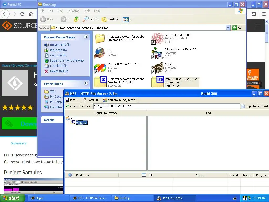Open the Edit menu in Desktop window
269x202 pixels.
[51, 11]
